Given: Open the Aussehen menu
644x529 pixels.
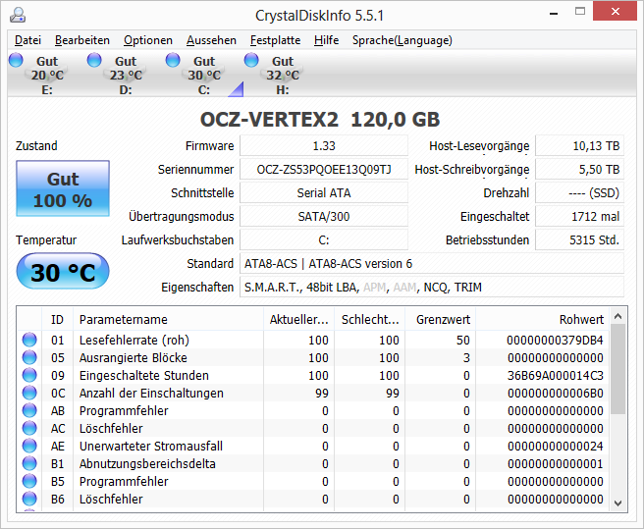Looking at the screenshot, I should (x=211, y=40).
